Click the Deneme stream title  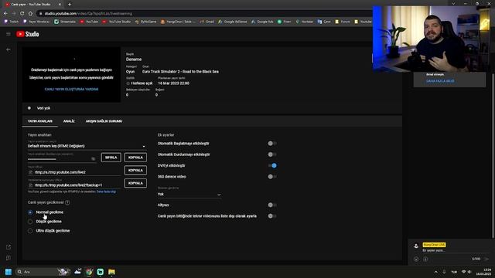(x=134, y=59)
